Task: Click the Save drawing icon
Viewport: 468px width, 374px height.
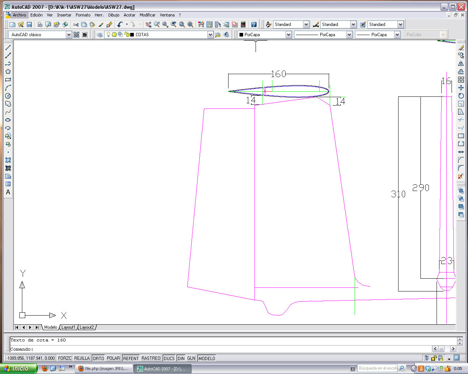Action: click(29, 24)
